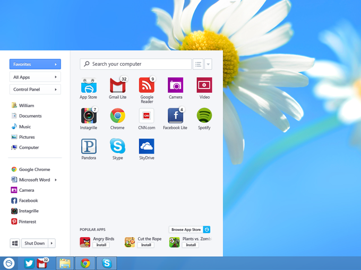The width and height of the screenshot is (361, 270).
Task: Launch SkyDrive app icon
Action: (x=147, y=146)
